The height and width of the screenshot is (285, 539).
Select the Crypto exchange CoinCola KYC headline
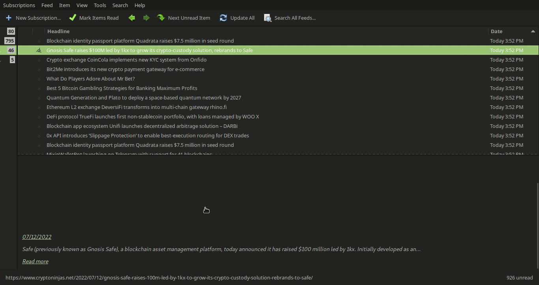pos(126,60)
